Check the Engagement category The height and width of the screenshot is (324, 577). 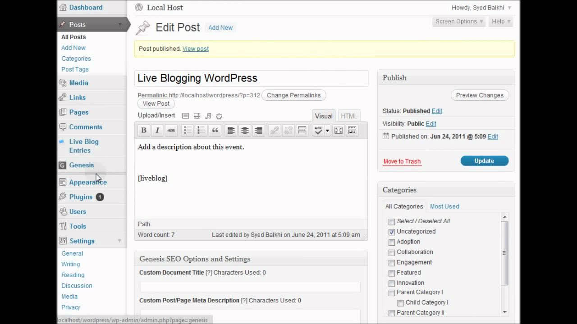pyautogui.click(x=392, y=263)
